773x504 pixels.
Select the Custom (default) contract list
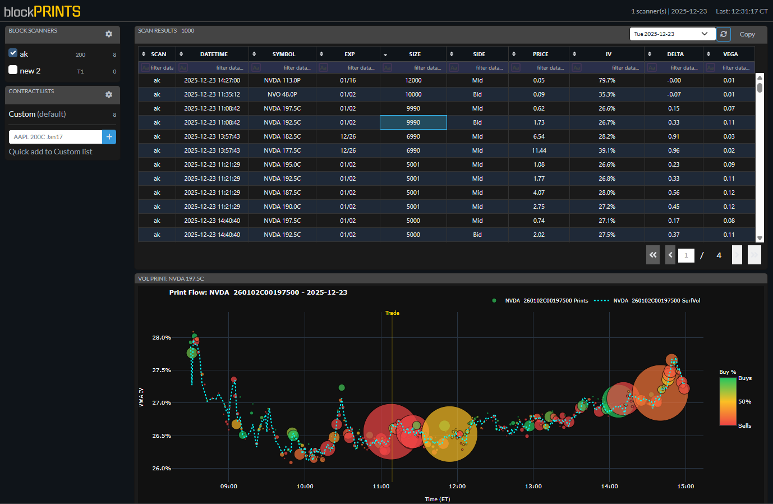point(38,114)
